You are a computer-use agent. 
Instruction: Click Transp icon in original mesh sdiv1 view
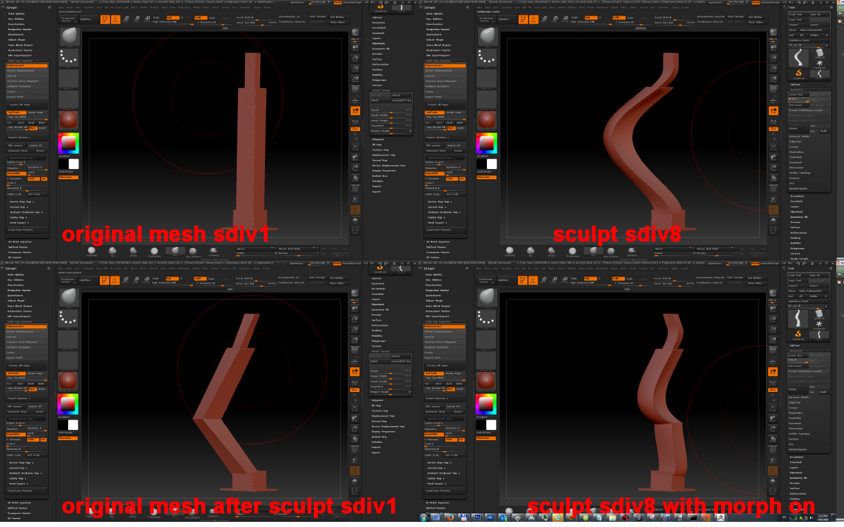coord(355,199)
